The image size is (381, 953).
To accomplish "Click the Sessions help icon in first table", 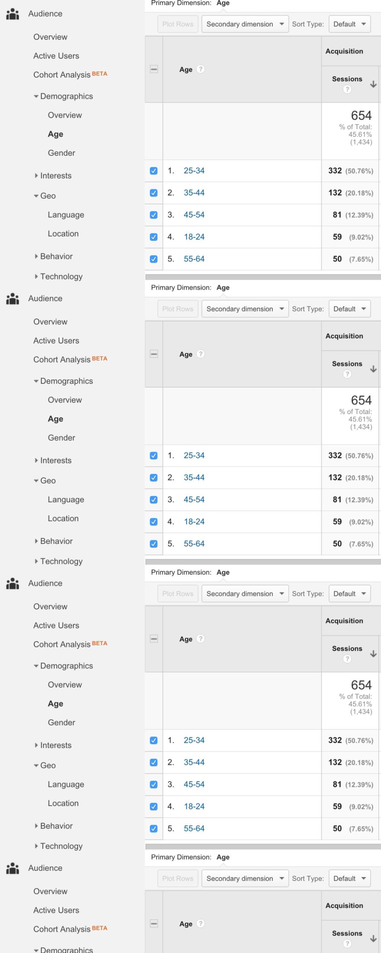I will click(347, 89).
